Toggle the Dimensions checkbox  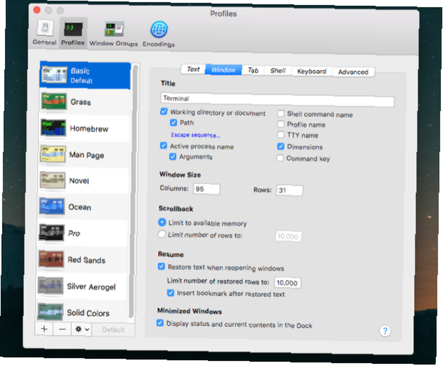[280, 146]
